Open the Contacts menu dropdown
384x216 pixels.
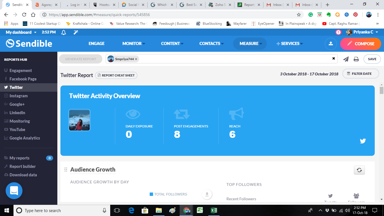pyautogui.click(x=211, y=44)
